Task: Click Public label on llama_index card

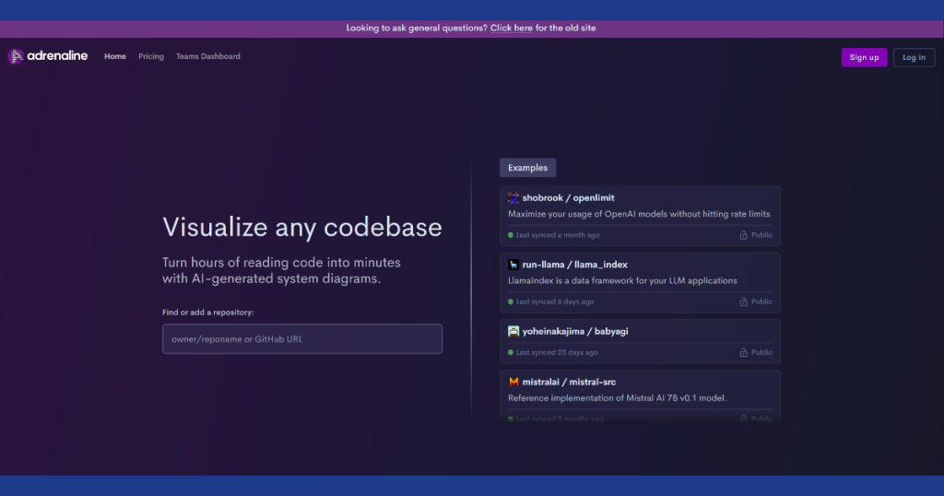Action: click(x=761, y=302)
